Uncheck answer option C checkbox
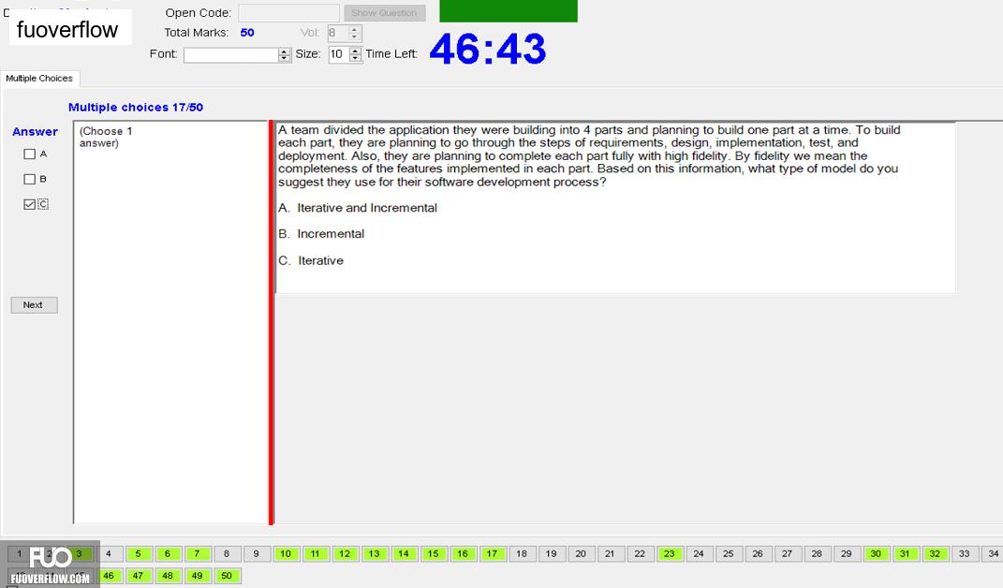Image resolution: width=1003 pixels, height=588 pixels. [x=29, y=204]
